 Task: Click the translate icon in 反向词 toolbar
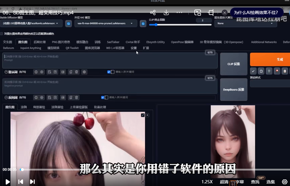(63, 97)
